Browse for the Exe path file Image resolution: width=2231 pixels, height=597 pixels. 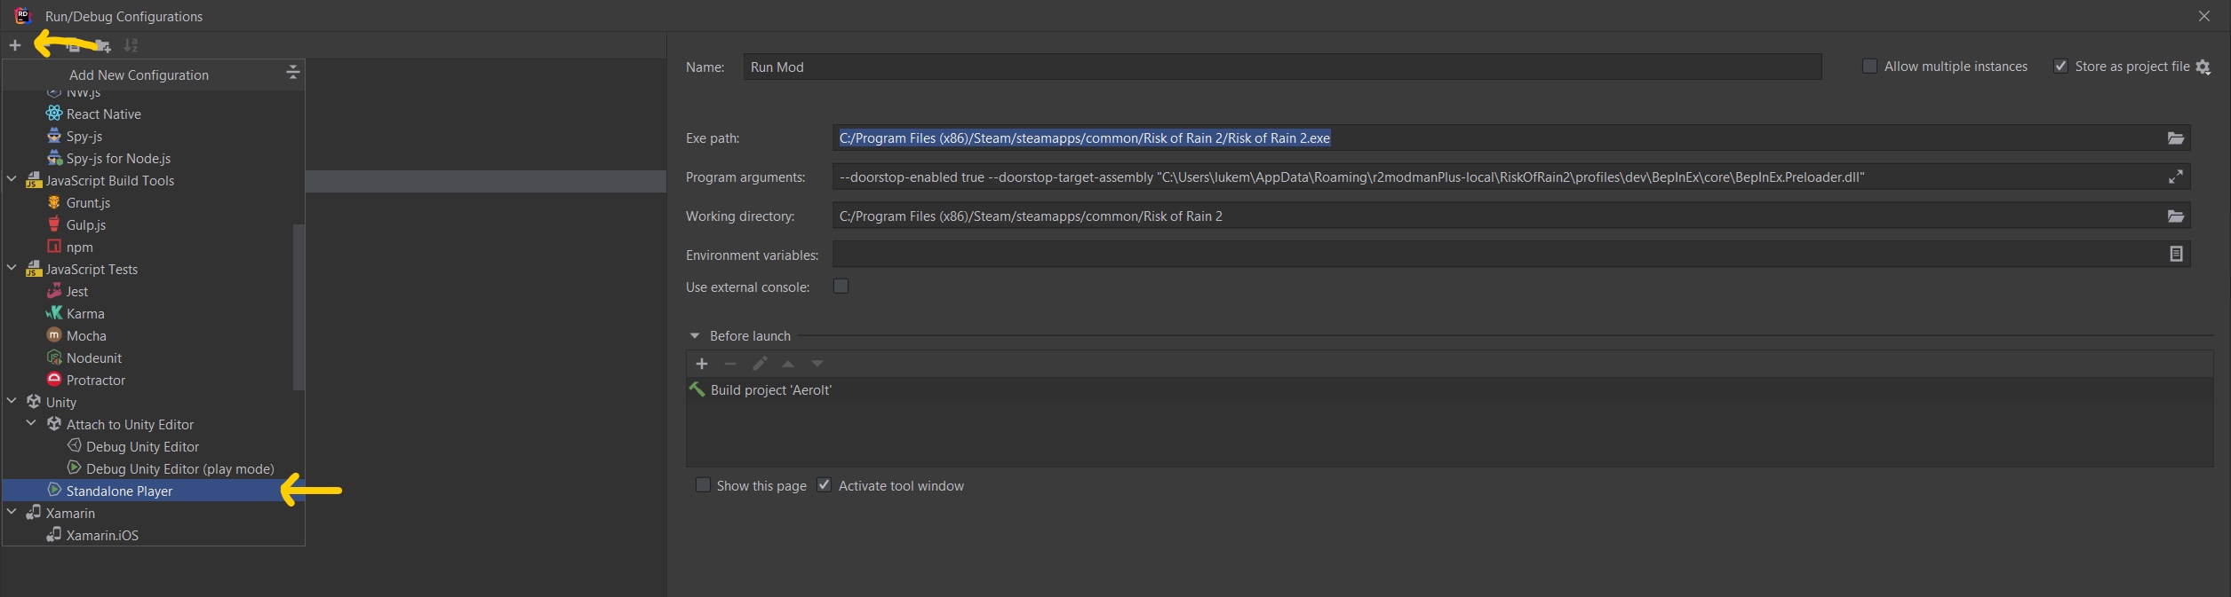[2175, 137]
